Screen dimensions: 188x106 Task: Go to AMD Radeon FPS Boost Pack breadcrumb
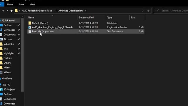pos(37,11)
